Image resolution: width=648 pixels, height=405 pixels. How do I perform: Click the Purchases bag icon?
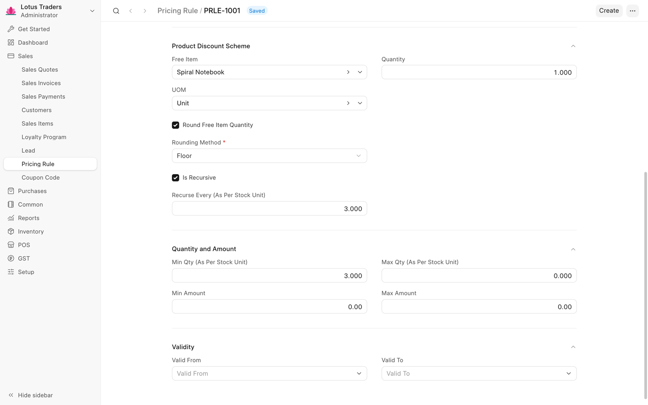pyautogui.click(x=11, y=191)
